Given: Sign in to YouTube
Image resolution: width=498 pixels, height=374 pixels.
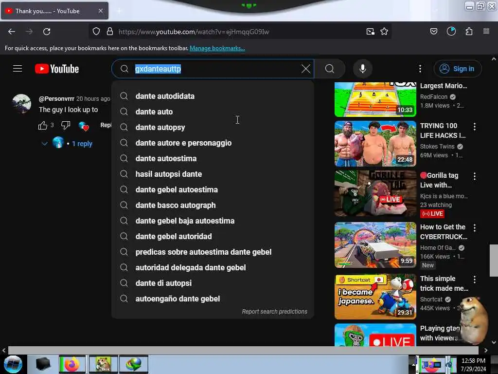Looking at the screenshot, I should coord(458,69).
